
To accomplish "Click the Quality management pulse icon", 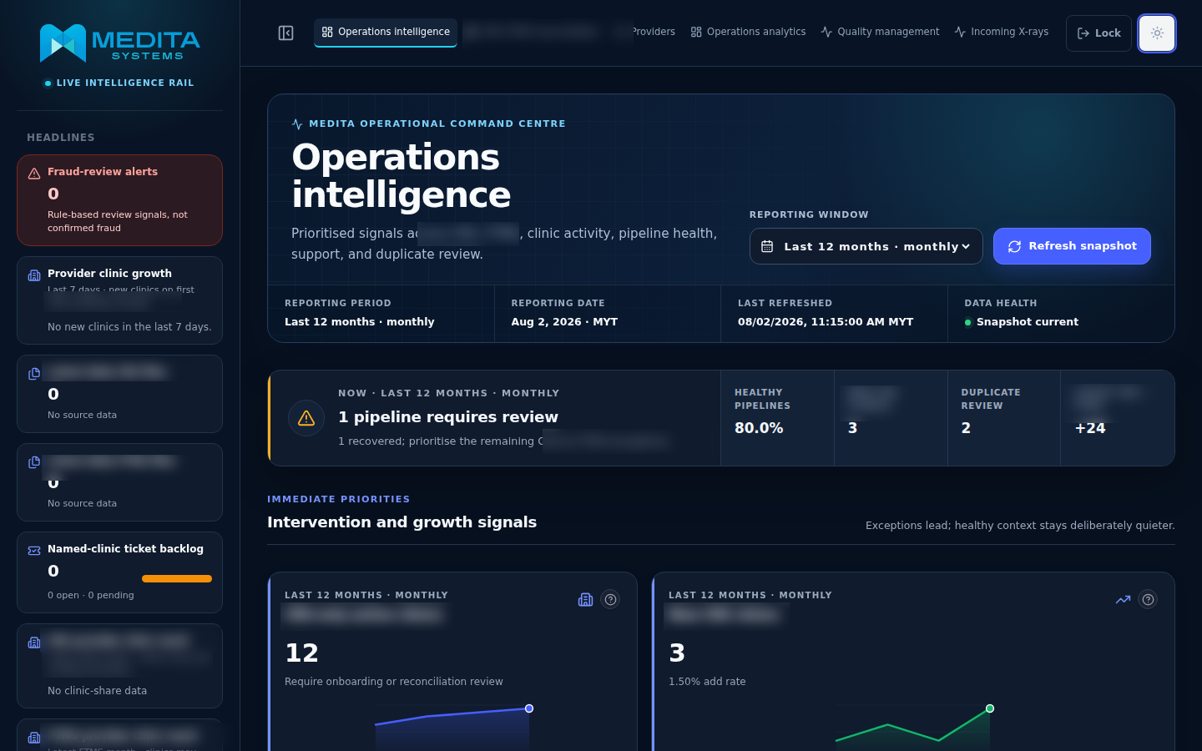I will (826, 32).
